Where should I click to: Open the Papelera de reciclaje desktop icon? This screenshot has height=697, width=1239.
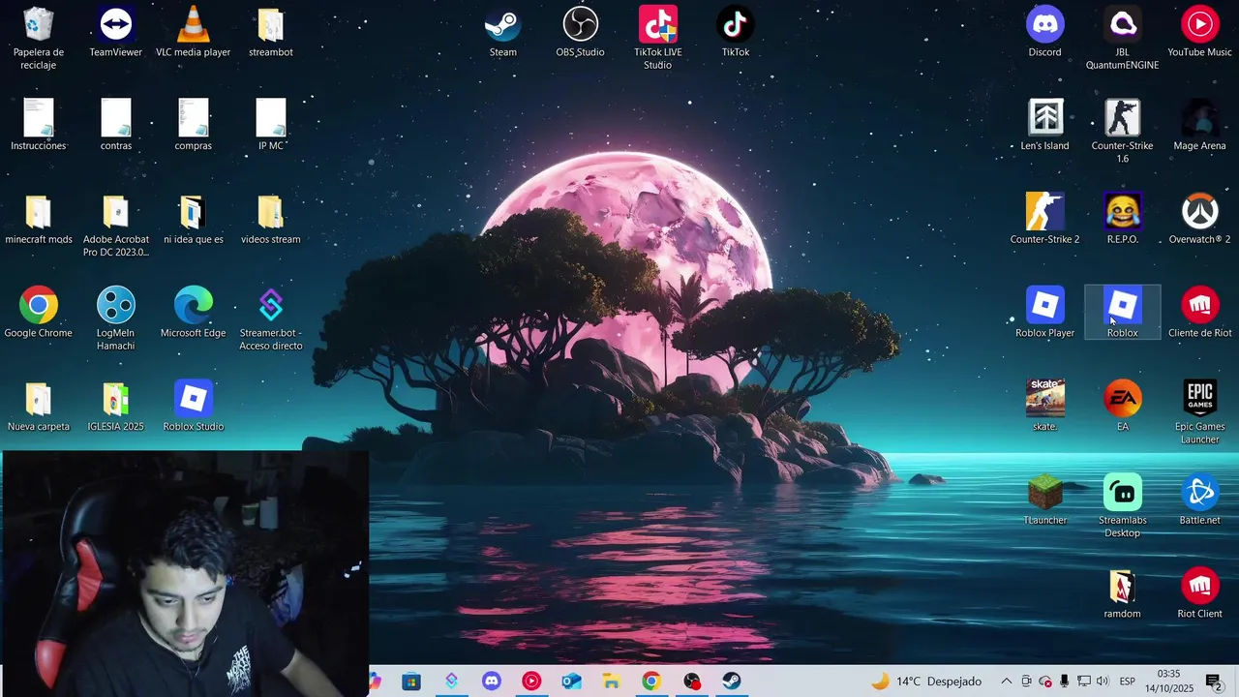coord(39,39)
